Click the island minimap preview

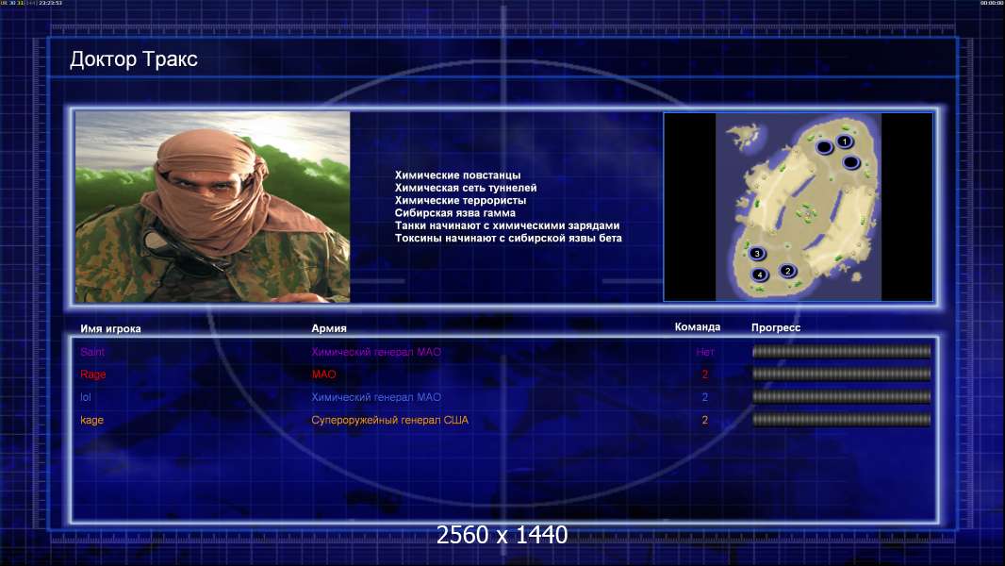pos(798,207)
